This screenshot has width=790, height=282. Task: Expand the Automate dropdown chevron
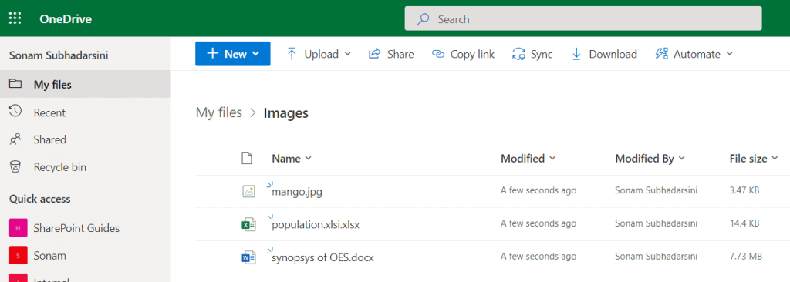(729, 54)
